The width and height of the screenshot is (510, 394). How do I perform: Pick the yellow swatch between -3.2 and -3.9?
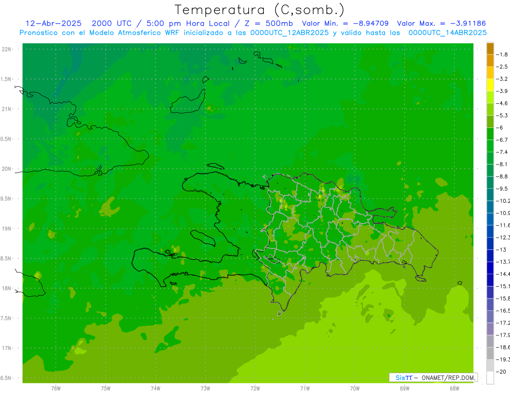pyautogui.click(x=490, y=85)
